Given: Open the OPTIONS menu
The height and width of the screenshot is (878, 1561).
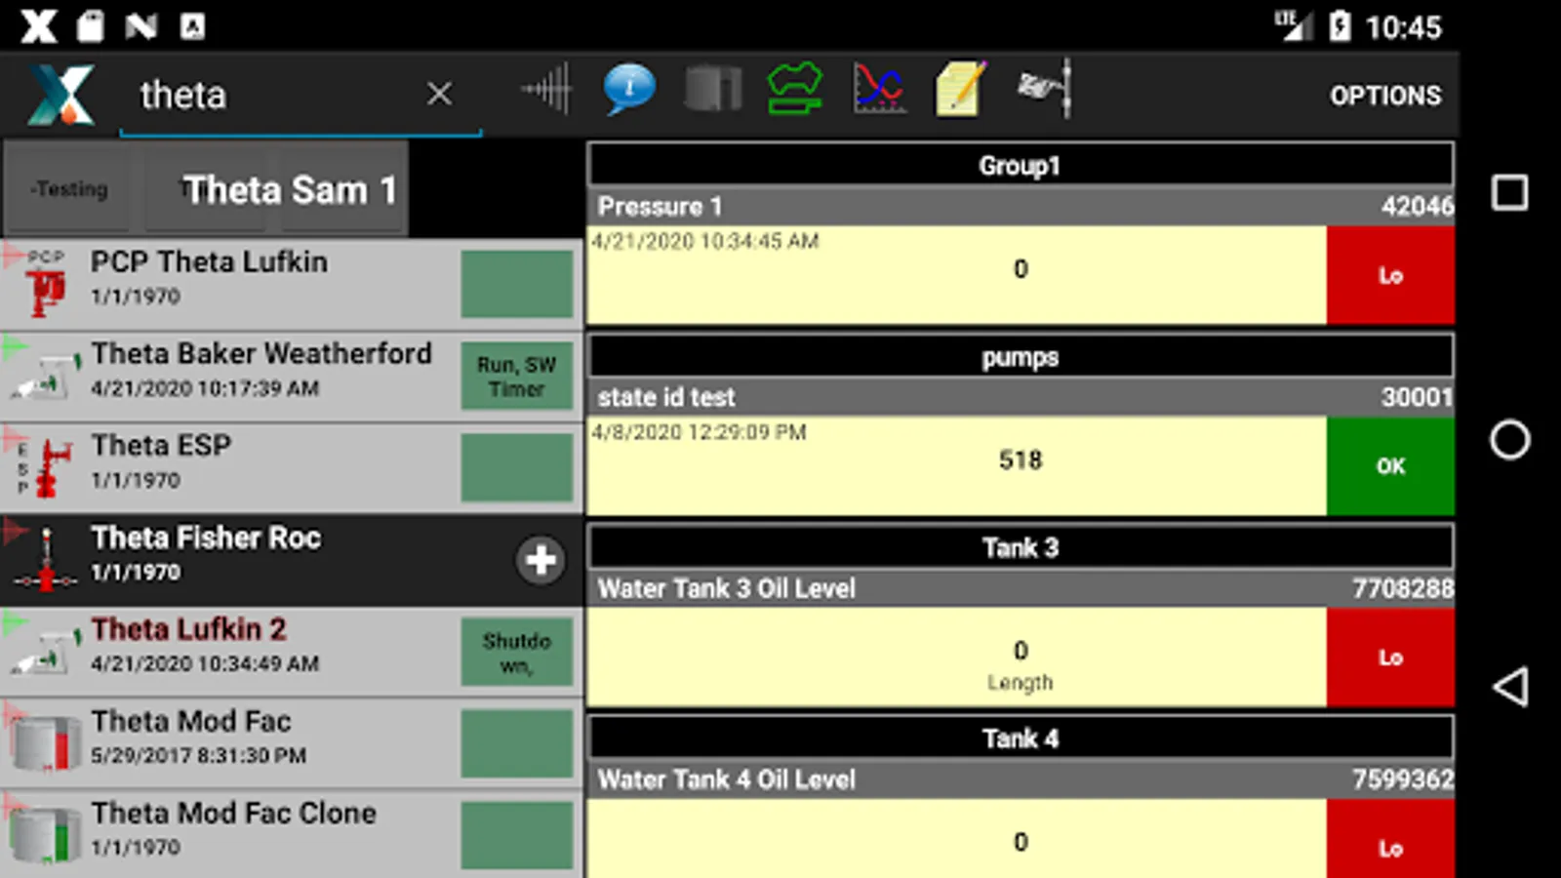Looking at the screenshot, I should pyautogui.click(x=1385, y=96).
